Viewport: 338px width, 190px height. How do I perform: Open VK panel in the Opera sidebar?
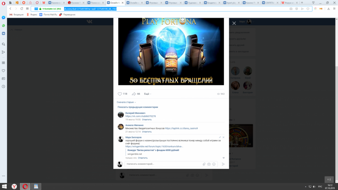point(3,33)
